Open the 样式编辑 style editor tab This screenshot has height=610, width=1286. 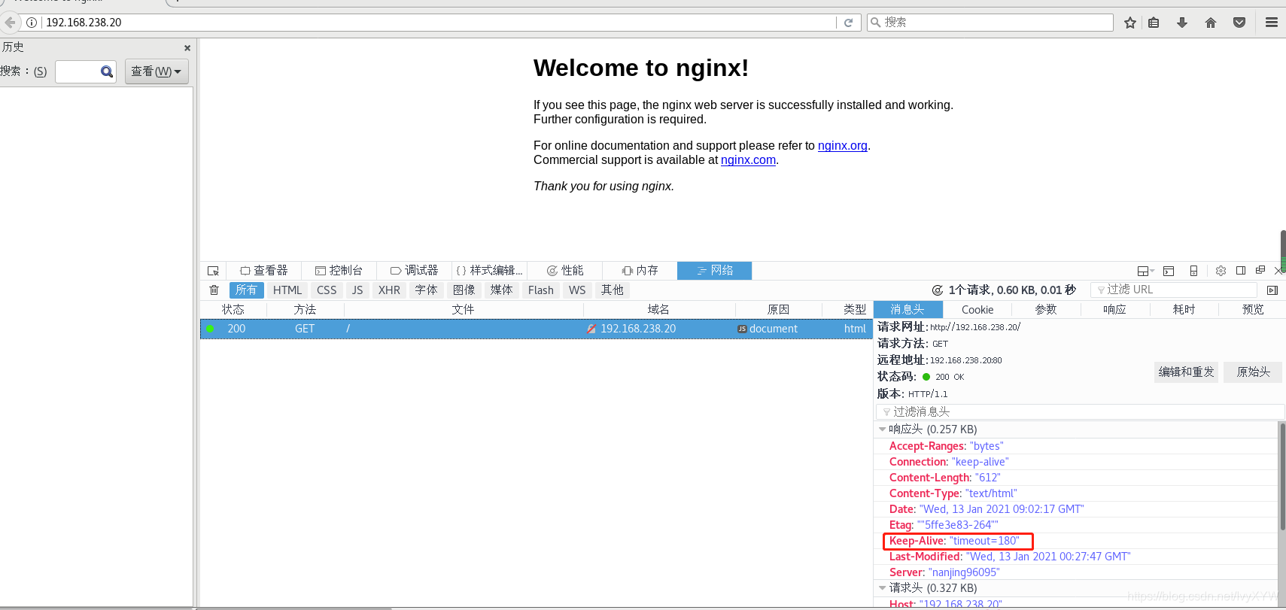click(489, 271)
